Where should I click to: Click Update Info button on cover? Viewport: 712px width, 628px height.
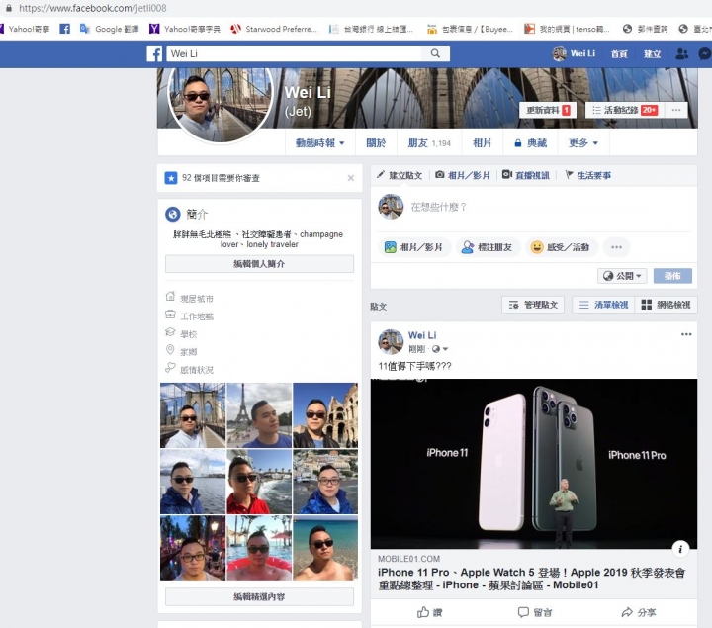(548, 110)
